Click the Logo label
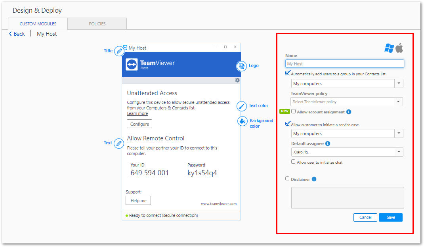 (x=254, y=65)
